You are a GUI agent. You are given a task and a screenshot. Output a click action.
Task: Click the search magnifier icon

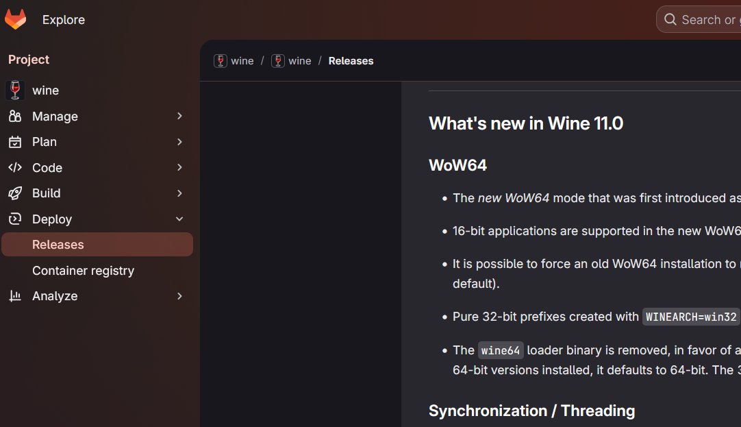670,20
